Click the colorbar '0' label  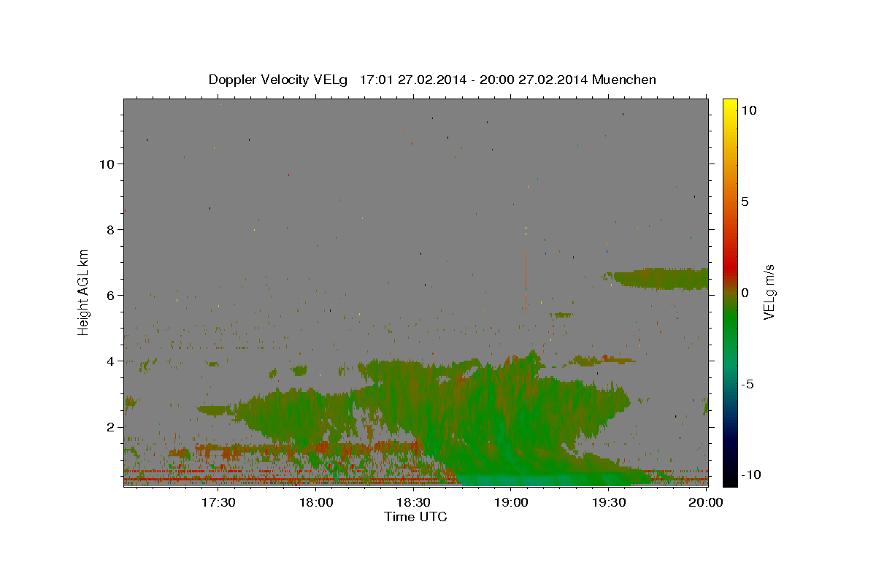pos(745,293)
